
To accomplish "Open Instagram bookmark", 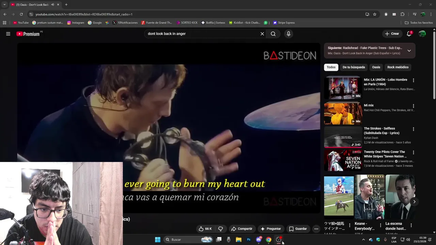I will point(76,23).
